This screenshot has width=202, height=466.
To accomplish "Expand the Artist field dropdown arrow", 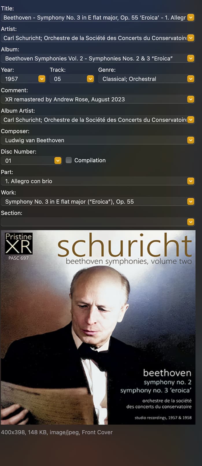I will click(191, 38).
